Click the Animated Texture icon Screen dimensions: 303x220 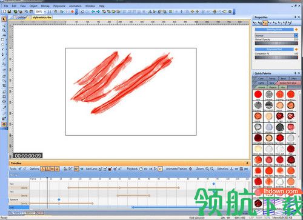(x=190, y=168)
